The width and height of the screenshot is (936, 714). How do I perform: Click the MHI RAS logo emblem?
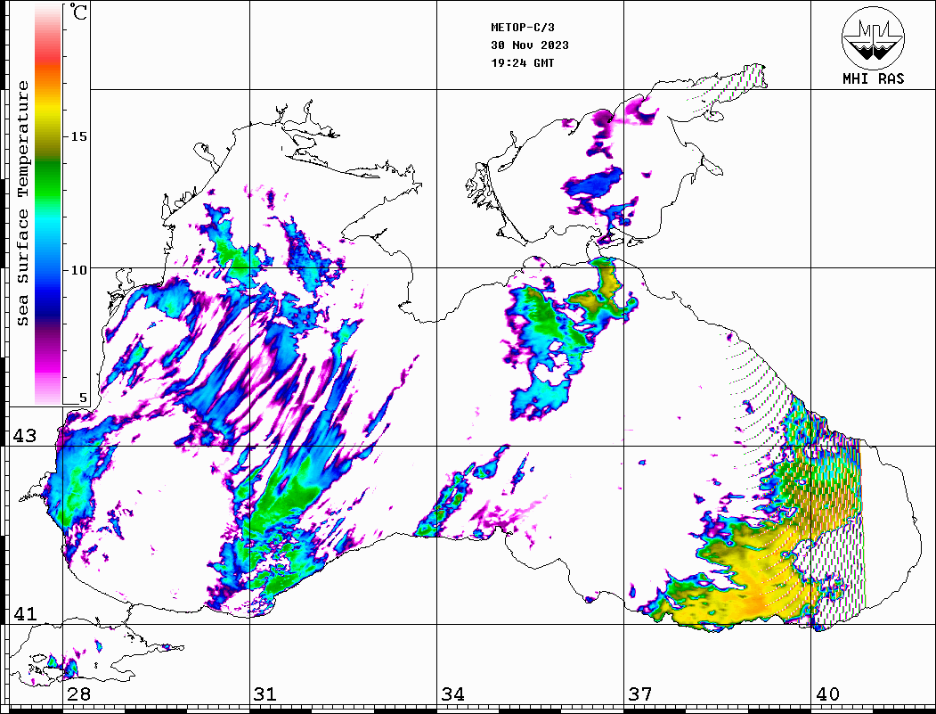874,37
